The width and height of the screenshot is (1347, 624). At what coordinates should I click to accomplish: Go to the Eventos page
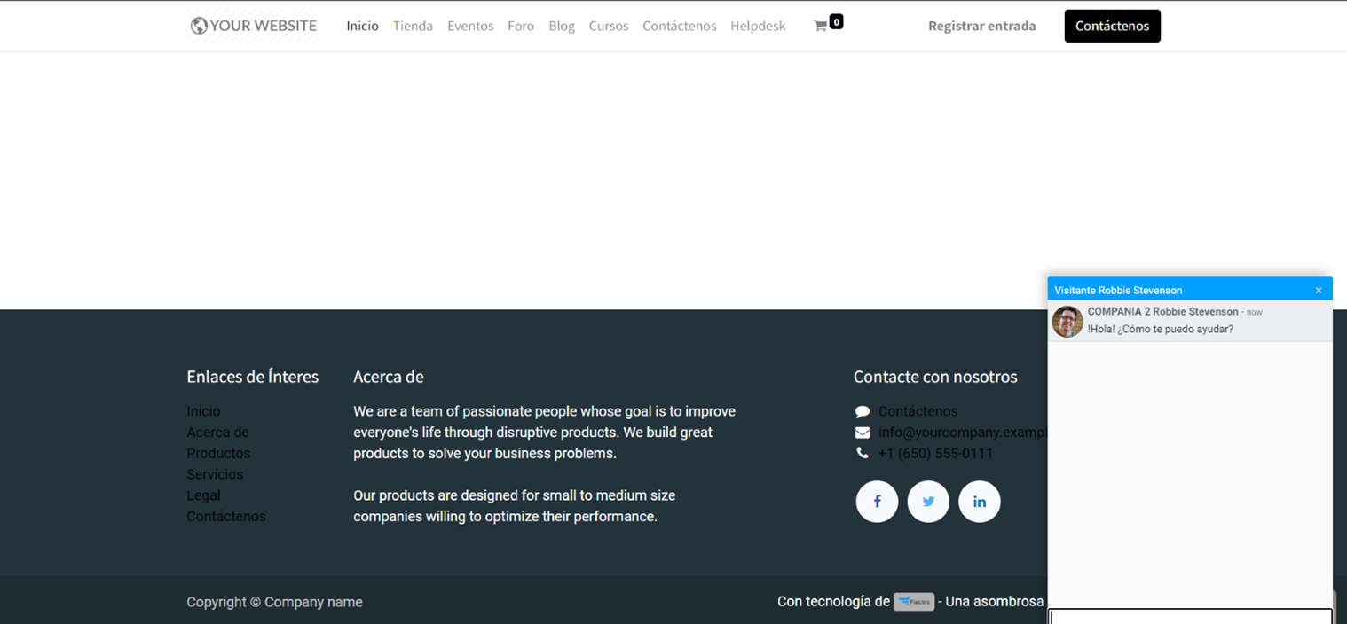(470, 26)
